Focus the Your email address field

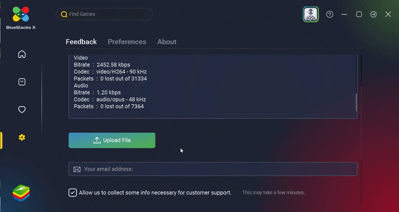pos(213,169)
